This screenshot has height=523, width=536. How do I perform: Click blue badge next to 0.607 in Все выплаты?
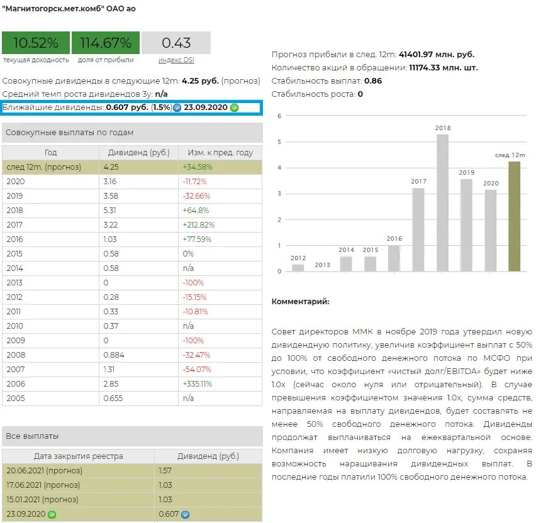[x=186, y=514]
